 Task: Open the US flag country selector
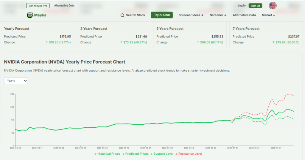[x=273, y=6]
